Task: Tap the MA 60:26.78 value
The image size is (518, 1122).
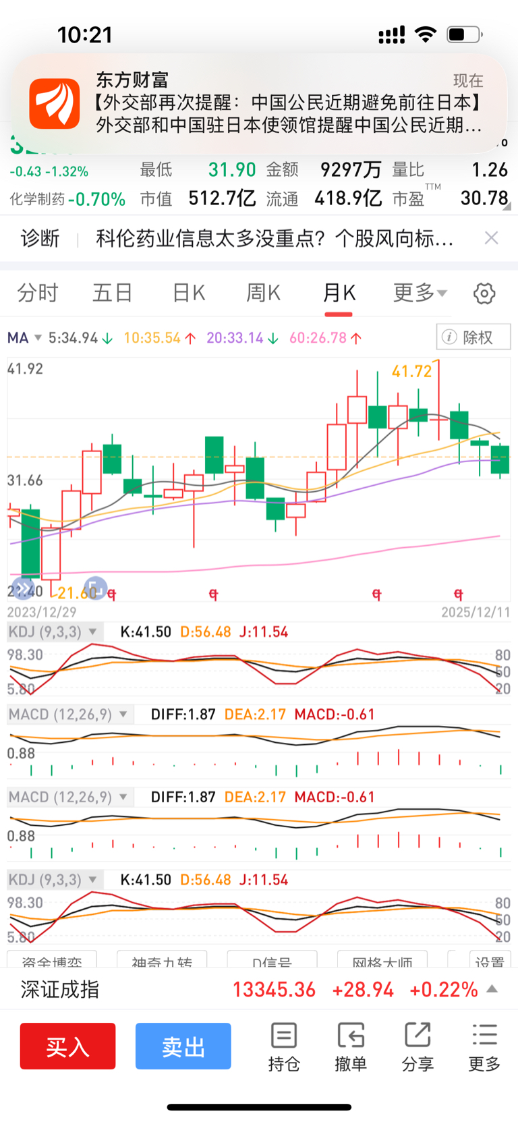Action: [326, 337]
